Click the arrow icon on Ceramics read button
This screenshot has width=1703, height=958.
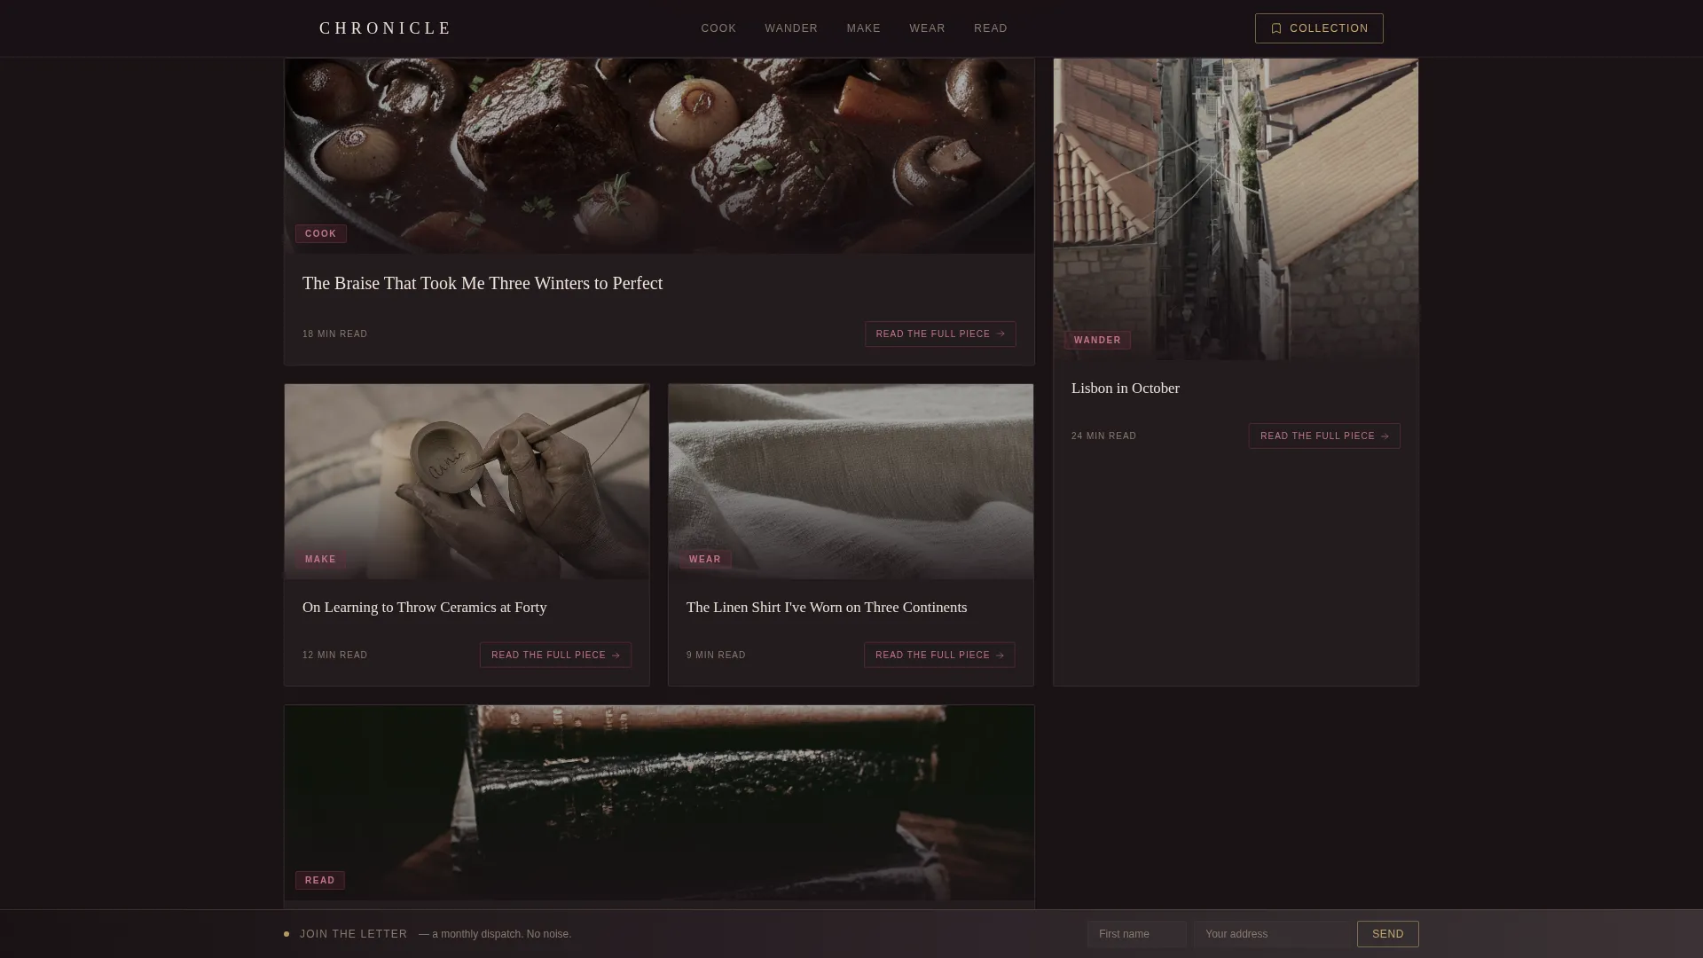pos(616,656)
